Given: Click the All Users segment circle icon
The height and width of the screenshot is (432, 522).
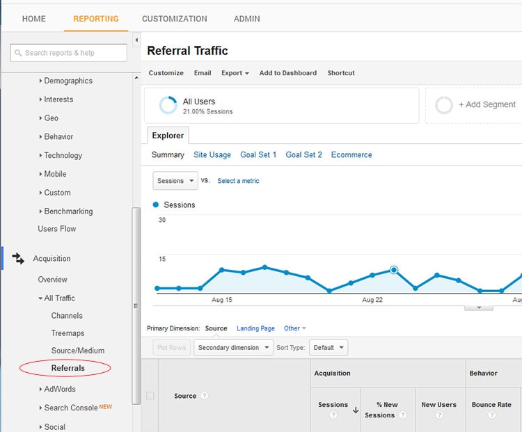Looking at the screenshot, I should (x=168, y=105).
